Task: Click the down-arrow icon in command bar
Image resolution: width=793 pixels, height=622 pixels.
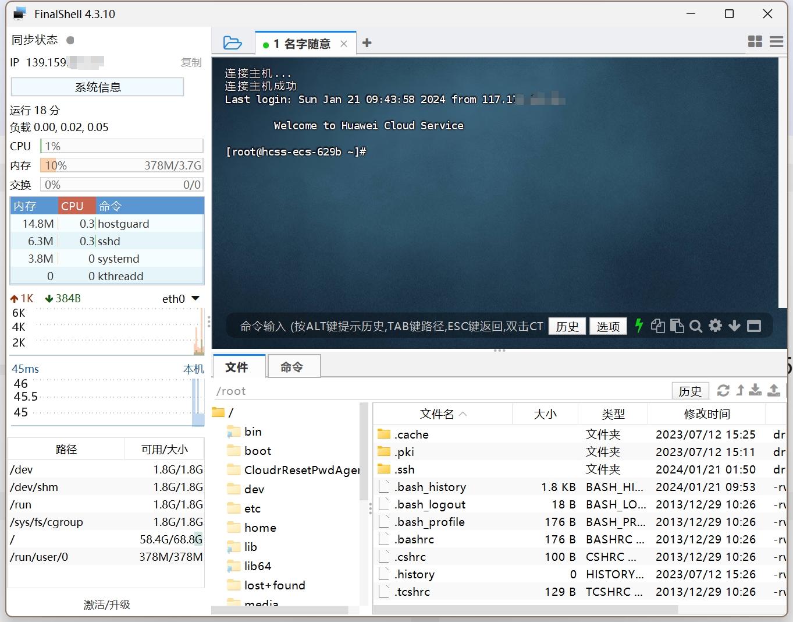Action: [x=734, y=326]
